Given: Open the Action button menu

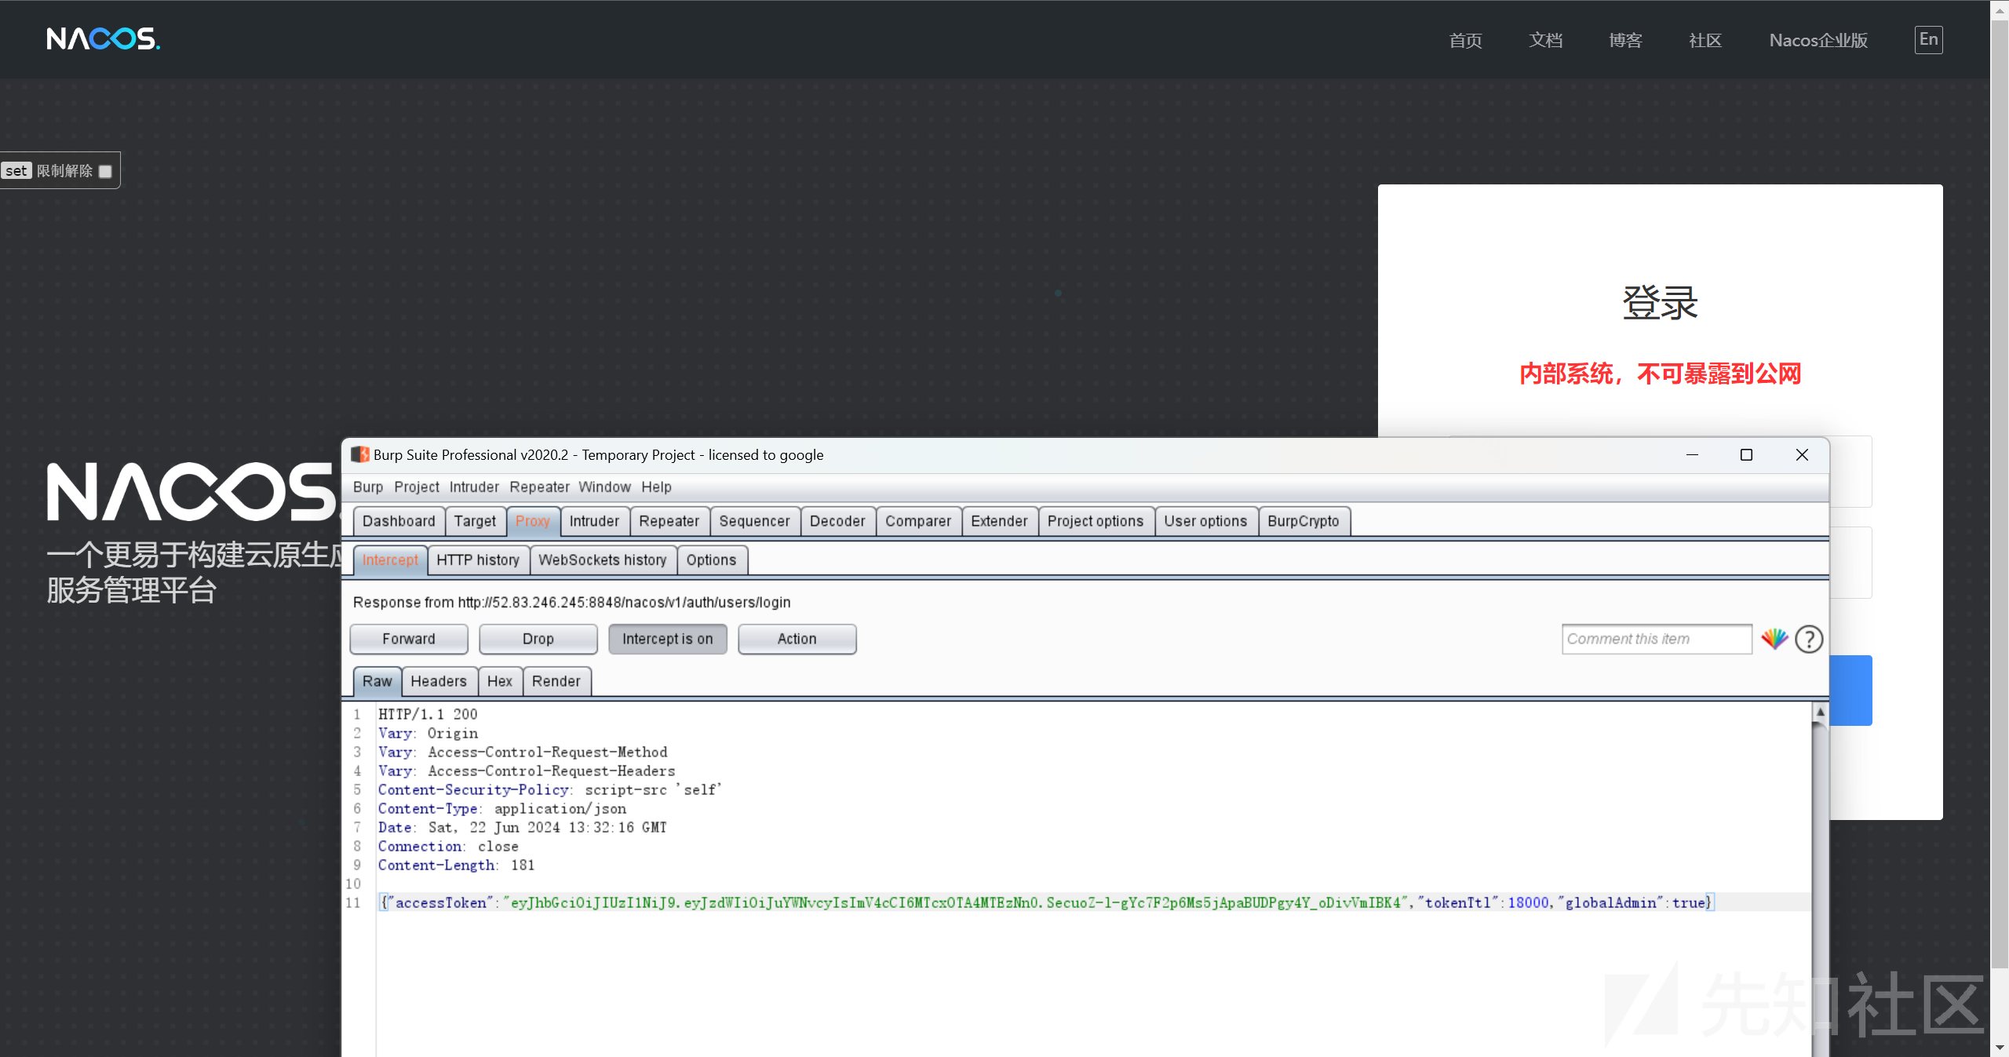Looking at the screenshot, I should point(797,639).
